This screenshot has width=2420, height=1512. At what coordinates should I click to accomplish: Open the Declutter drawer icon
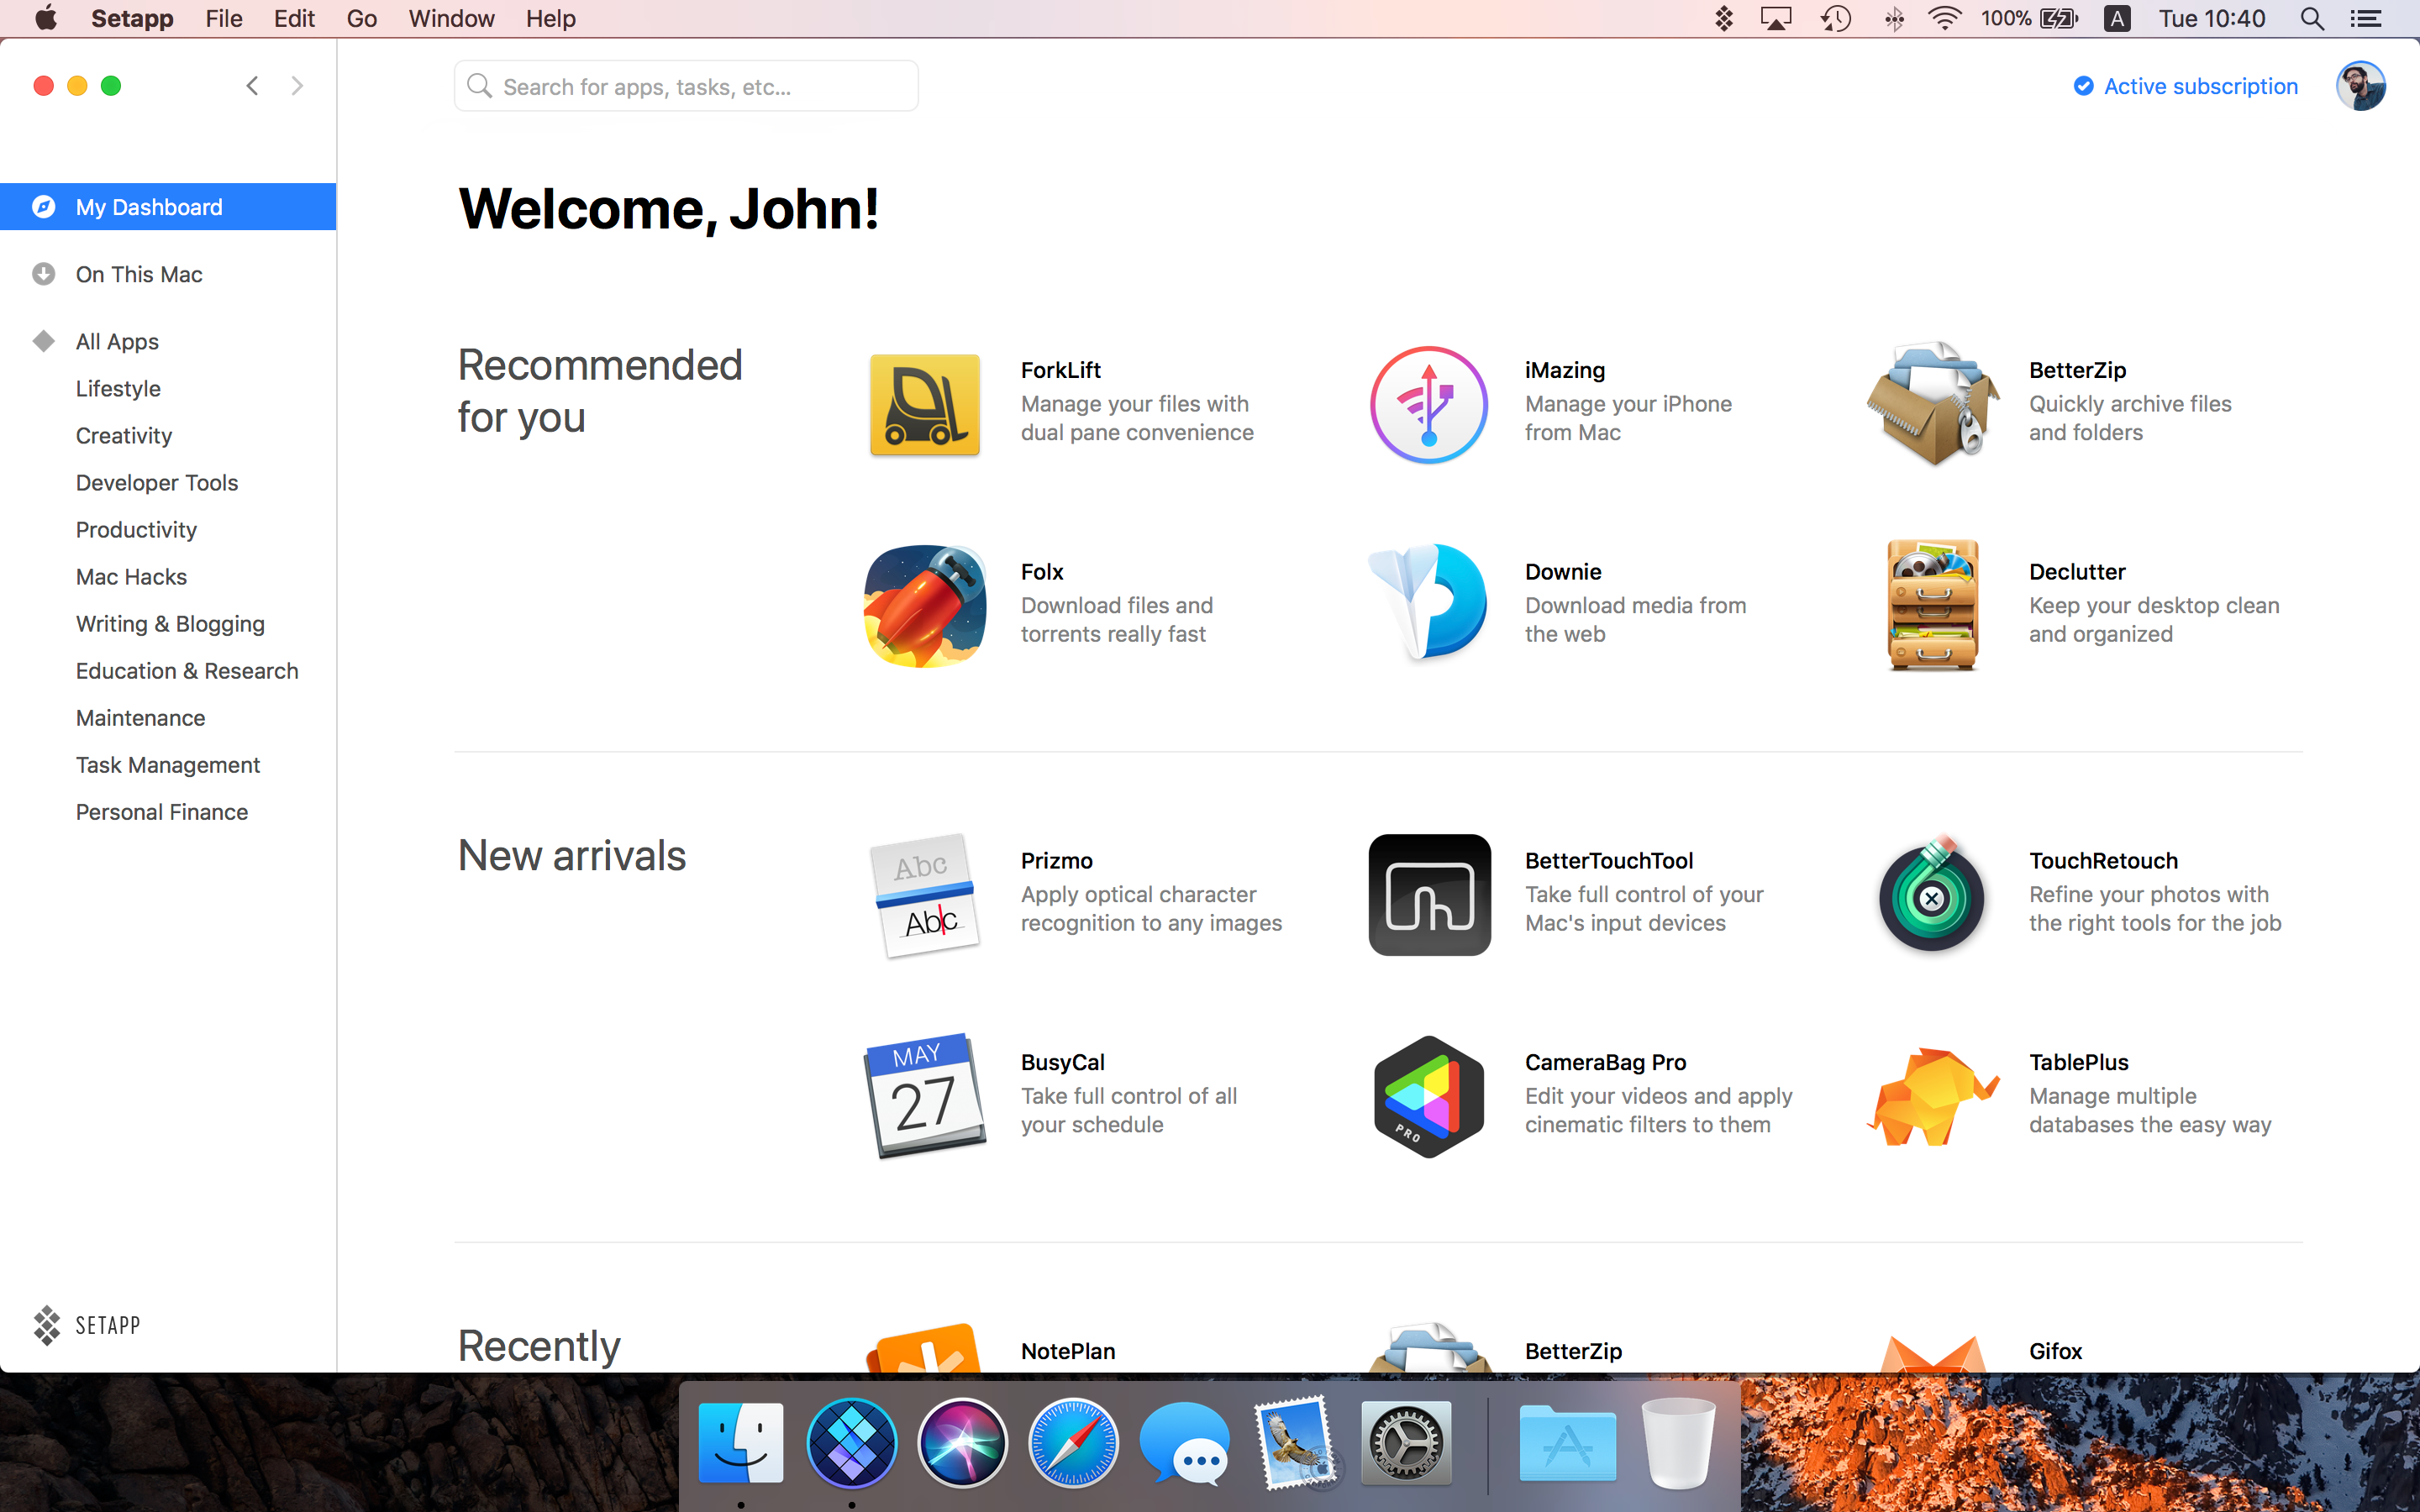pyautogui.click(x=1933, y=605)
